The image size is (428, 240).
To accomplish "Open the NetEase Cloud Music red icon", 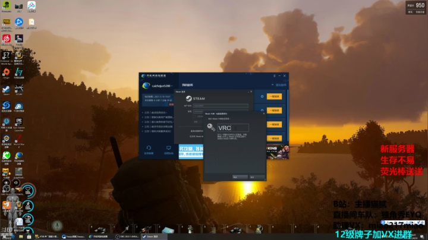I will click(x=7, y=39).
